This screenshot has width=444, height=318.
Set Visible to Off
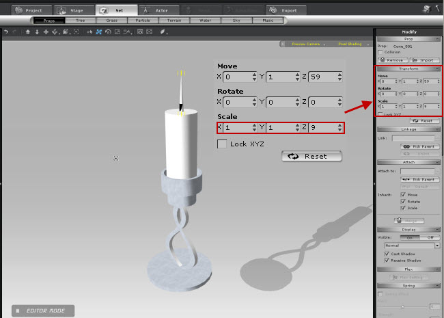(430, 237)
